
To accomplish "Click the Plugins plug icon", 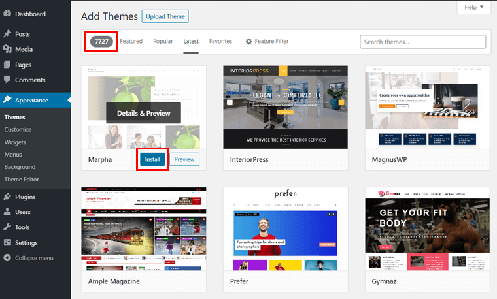I will pyautogui.click(x=7, y=197).
